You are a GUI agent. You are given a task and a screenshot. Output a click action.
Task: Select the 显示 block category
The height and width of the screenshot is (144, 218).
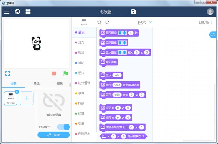point(84,33)
